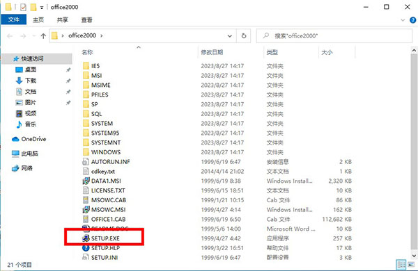Click the search office2000 input field

[x=334, y=35]
